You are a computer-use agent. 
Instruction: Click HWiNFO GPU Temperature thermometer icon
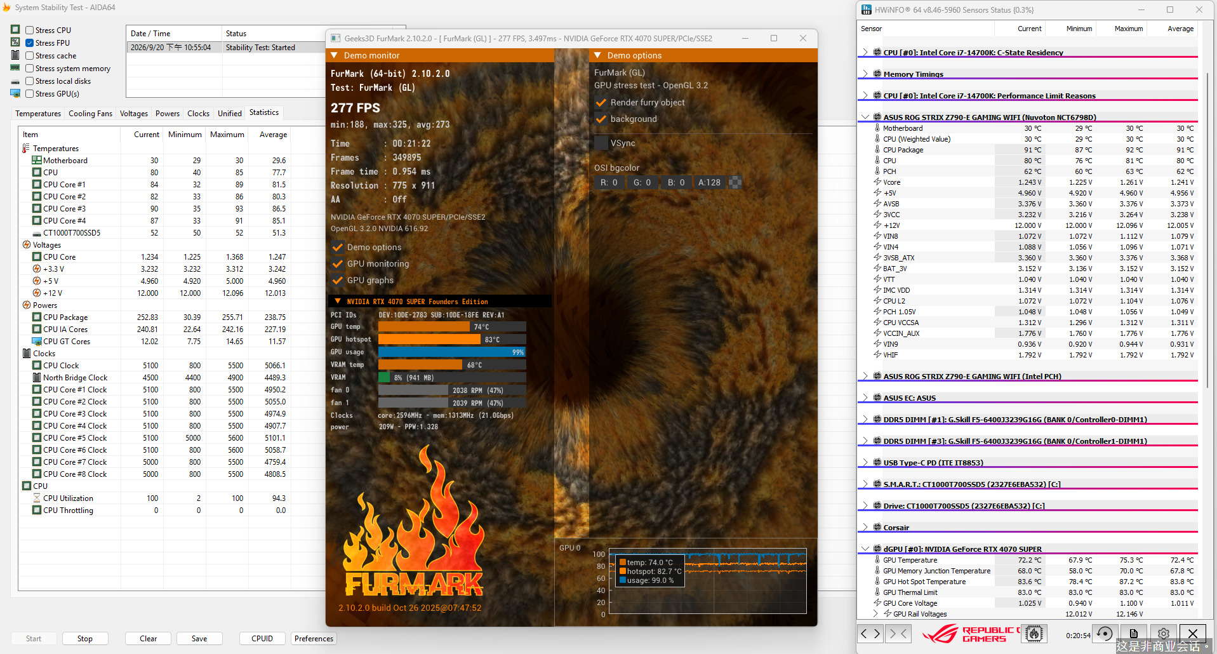point(877,560)
